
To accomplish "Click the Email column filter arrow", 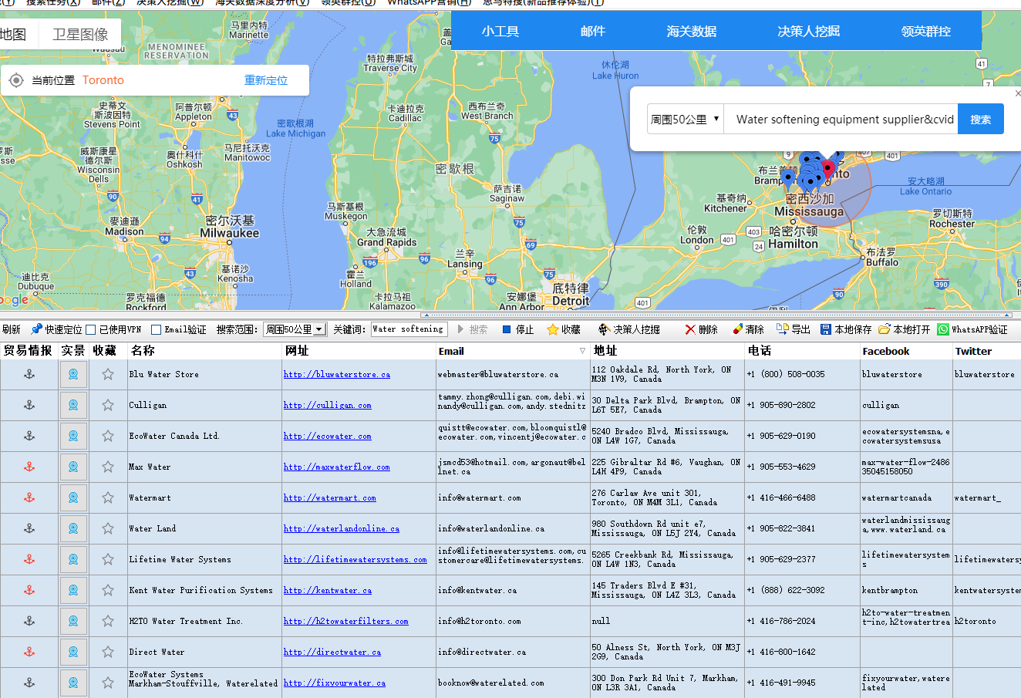I will pos(582,351).
